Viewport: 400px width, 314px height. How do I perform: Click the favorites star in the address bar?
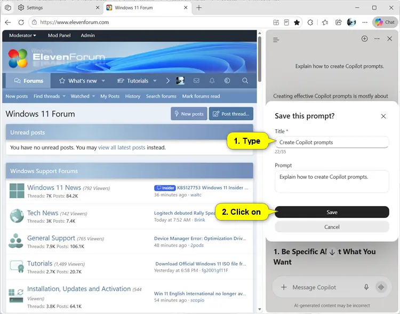tap(297, 22)
